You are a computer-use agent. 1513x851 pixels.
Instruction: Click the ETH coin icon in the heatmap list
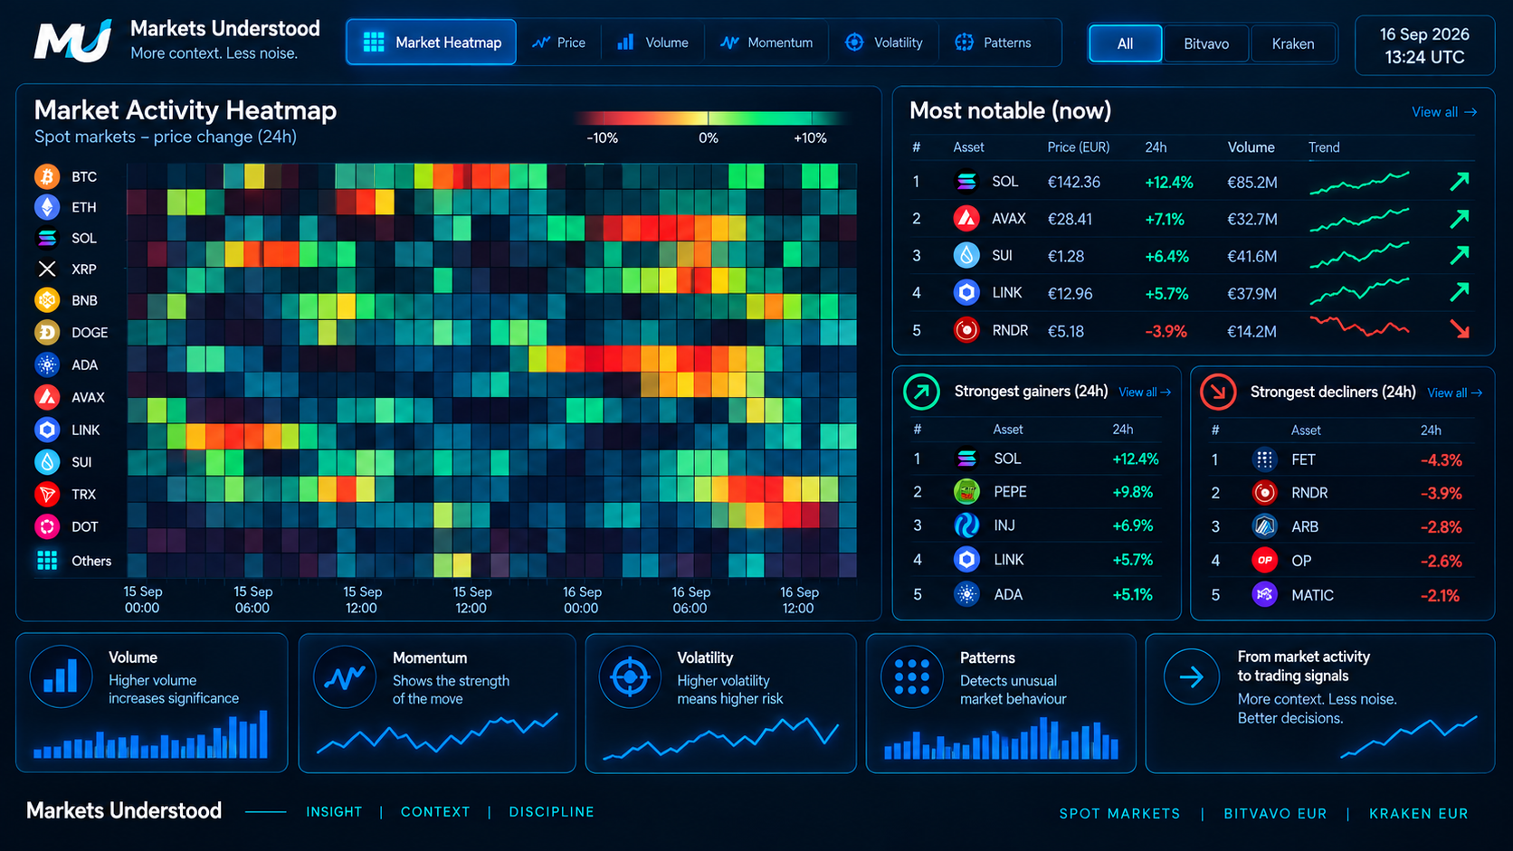coord(47,207)
